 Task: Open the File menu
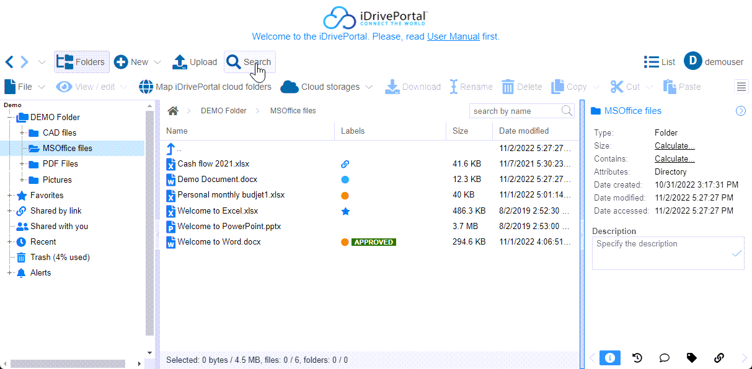tap(25, 87)
